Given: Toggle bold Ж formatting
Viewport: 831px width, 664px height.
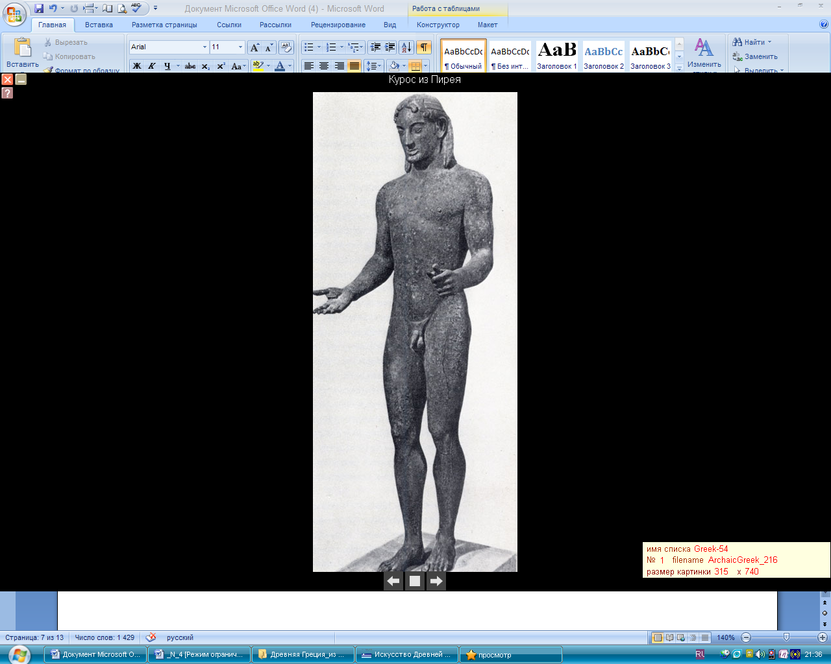Looking at the screenshot, I should [137, 66].
